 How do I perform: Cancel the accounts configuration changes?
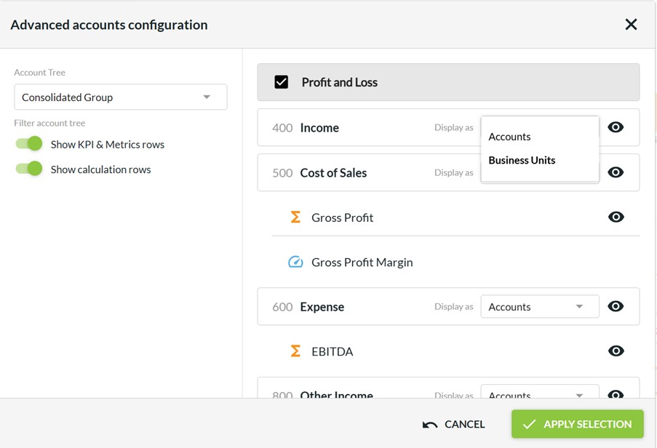coord(454,424)
